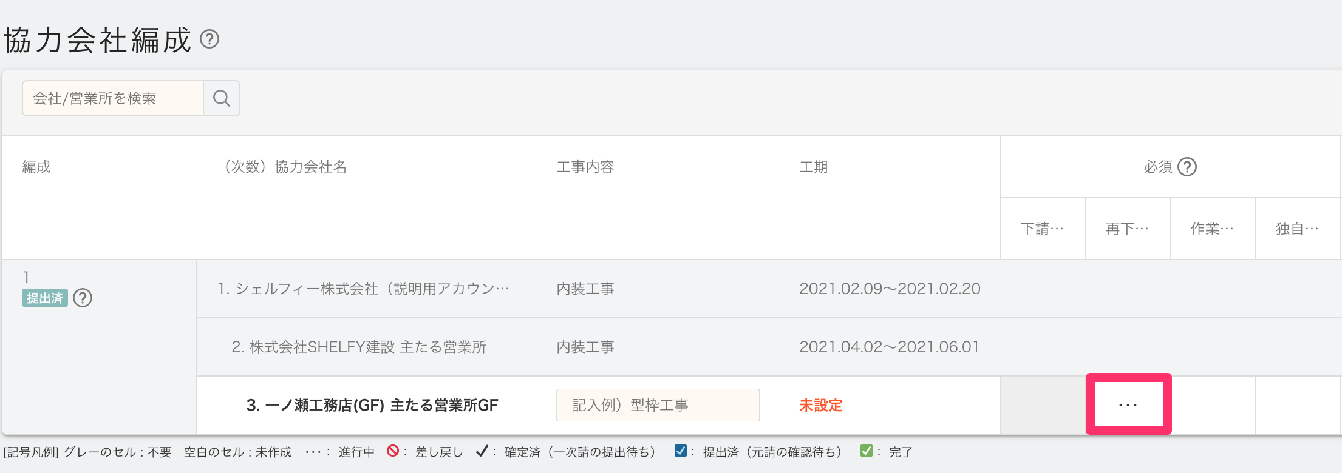Click the help icon beside 提出済 badge
The width and height of the screenshot is (1342, 473).
[x=83, y=298]
